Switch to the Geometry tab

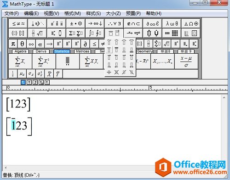pyautogui.click(x=144, y=51)
